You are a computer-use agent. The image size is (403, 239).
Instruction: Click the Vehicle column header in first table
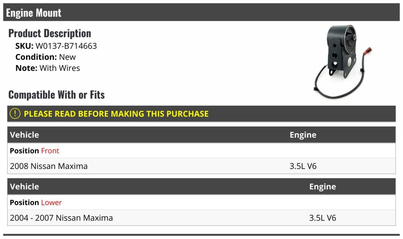coord(25,135)
